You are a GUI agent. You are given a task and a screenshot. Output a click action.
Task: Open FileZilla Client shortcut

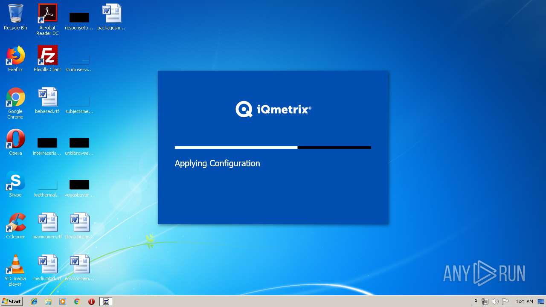(x=47, y=59)
